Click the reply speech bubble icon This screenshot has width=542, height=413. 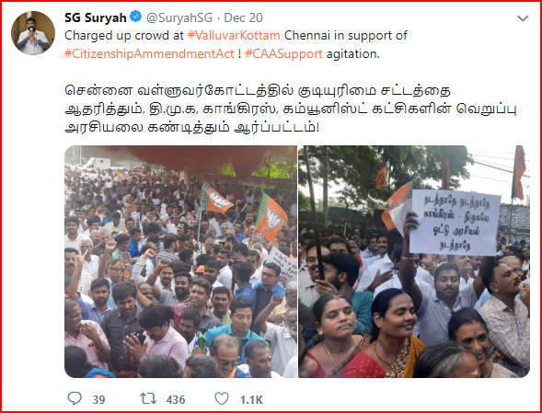pos(75,398)
